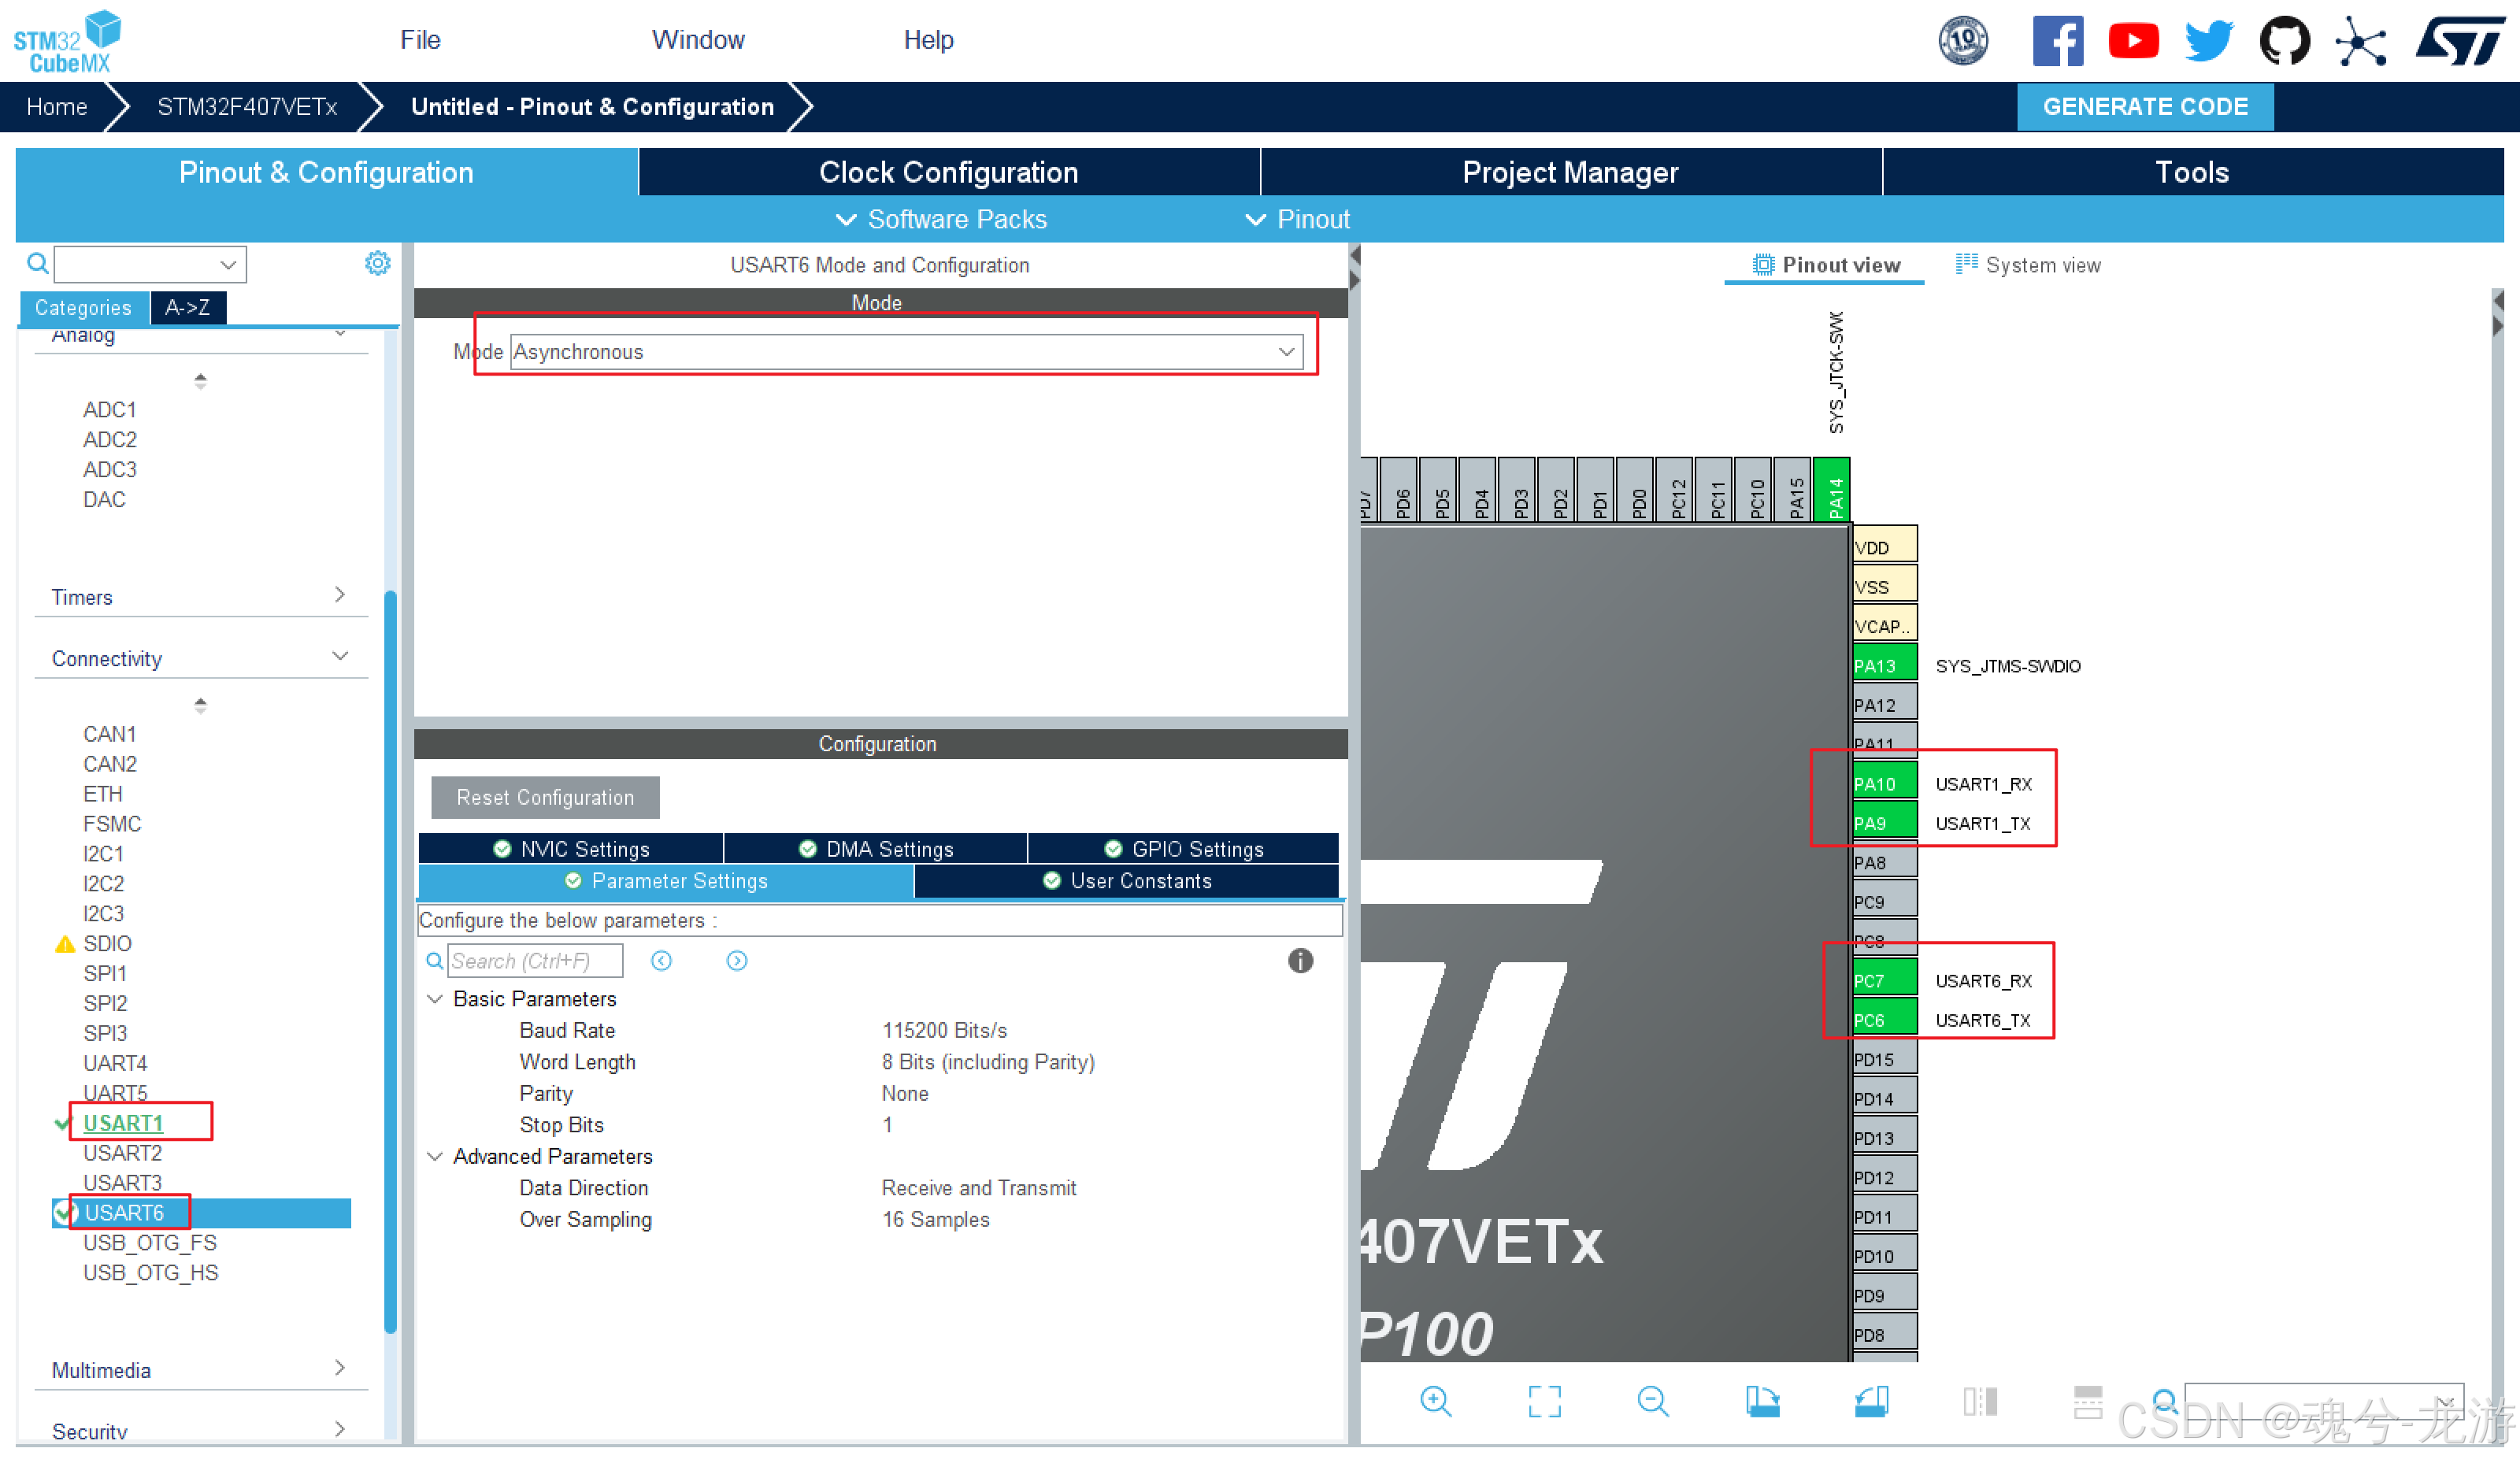The width and height of the screenshot is (2520, 1463).
Task: Rotate the chip counter-clockwise
Action: 1871,1401
